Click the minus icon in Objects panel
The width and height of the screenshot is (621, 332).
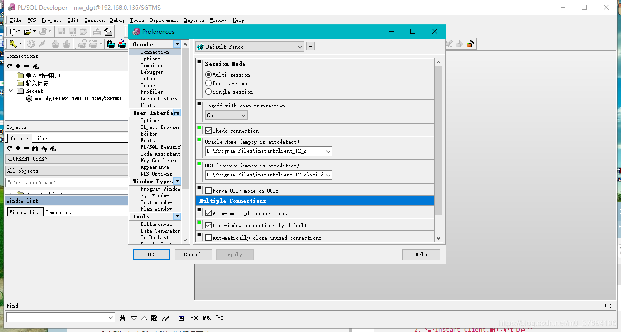click(x=27, y=148)
